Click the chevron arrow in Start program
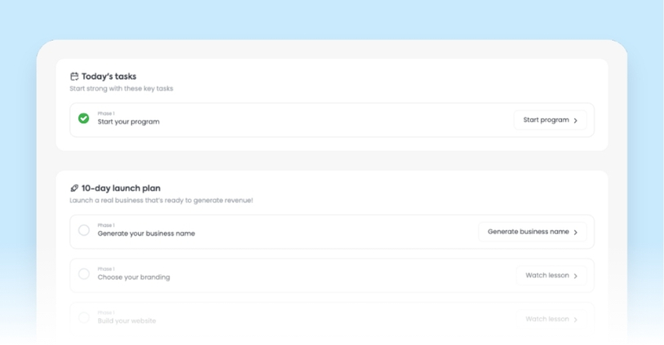The width and height of the screenshot is (664, 345). click(576, 121)
